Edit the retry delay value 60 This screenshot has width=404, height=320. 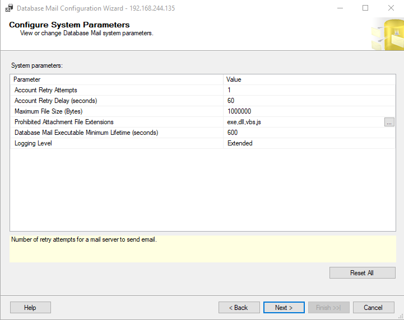coord(309,101)
